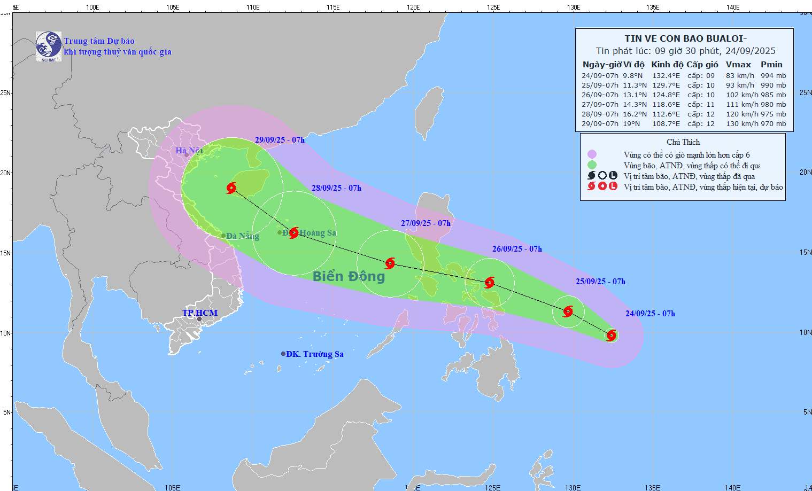Select the NCHMF logo in top left corner
Viewport: 812px width, 491px height.
49,45
